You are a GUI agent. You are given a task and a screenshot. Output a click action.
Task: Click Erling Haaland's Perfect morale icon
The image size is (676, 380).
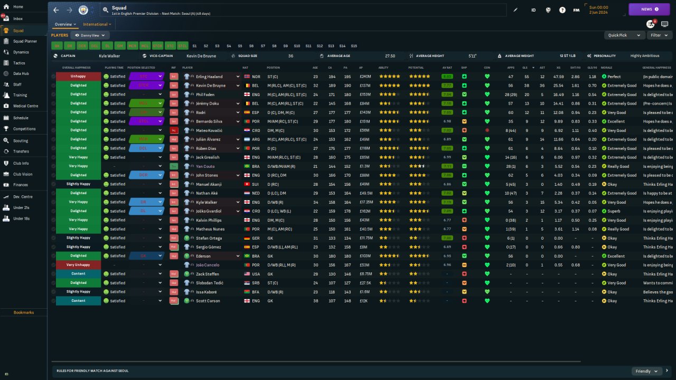point(604,77)
